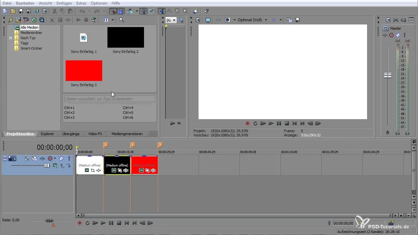Switch to the Mediengeneratoren tab
Screen dimensions: 418x235
127,134
